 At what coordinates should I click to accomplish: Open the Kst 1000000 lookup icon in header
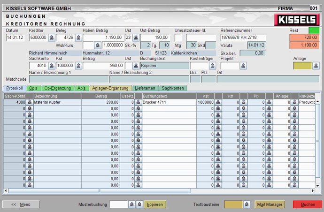pos(78,66)
